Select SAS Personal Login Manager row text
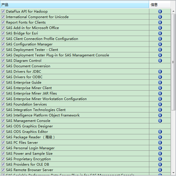The width and height of the screenshot is (176, 176). [x=30, y=148]
